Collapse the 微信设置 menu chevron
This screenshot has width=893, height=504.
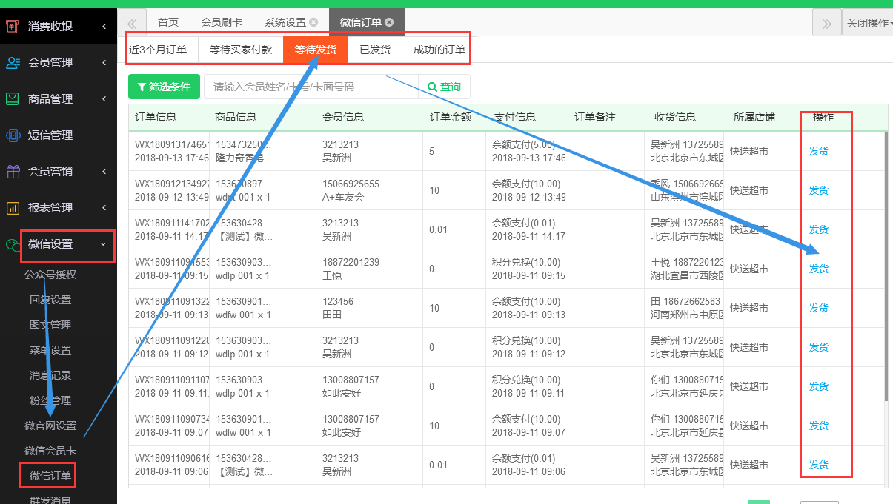(x=103, y=244)
